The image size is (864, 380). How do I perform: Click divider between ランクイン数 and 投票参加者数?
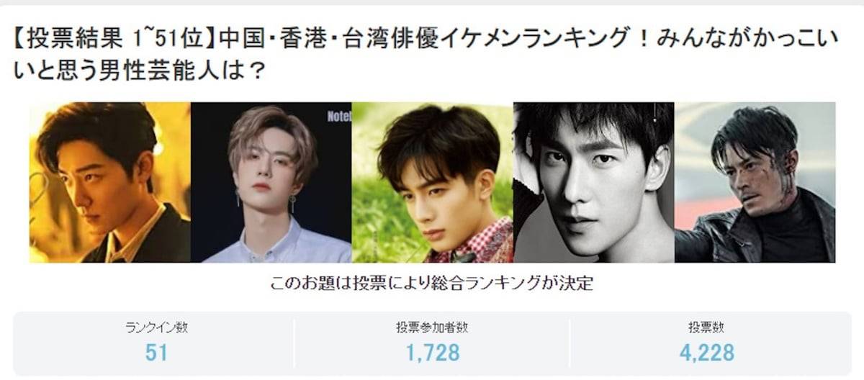coord(294,343)
